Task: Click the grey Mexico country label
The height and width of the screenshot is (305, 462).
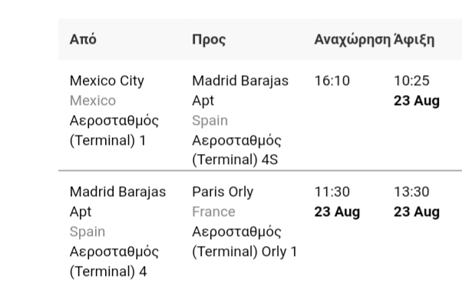Action: pyautogui.click(x=93, y=100)
